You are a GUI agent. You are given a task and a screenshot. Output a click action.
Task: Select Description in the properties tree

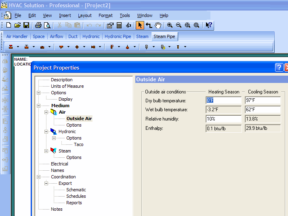point(61,80)
